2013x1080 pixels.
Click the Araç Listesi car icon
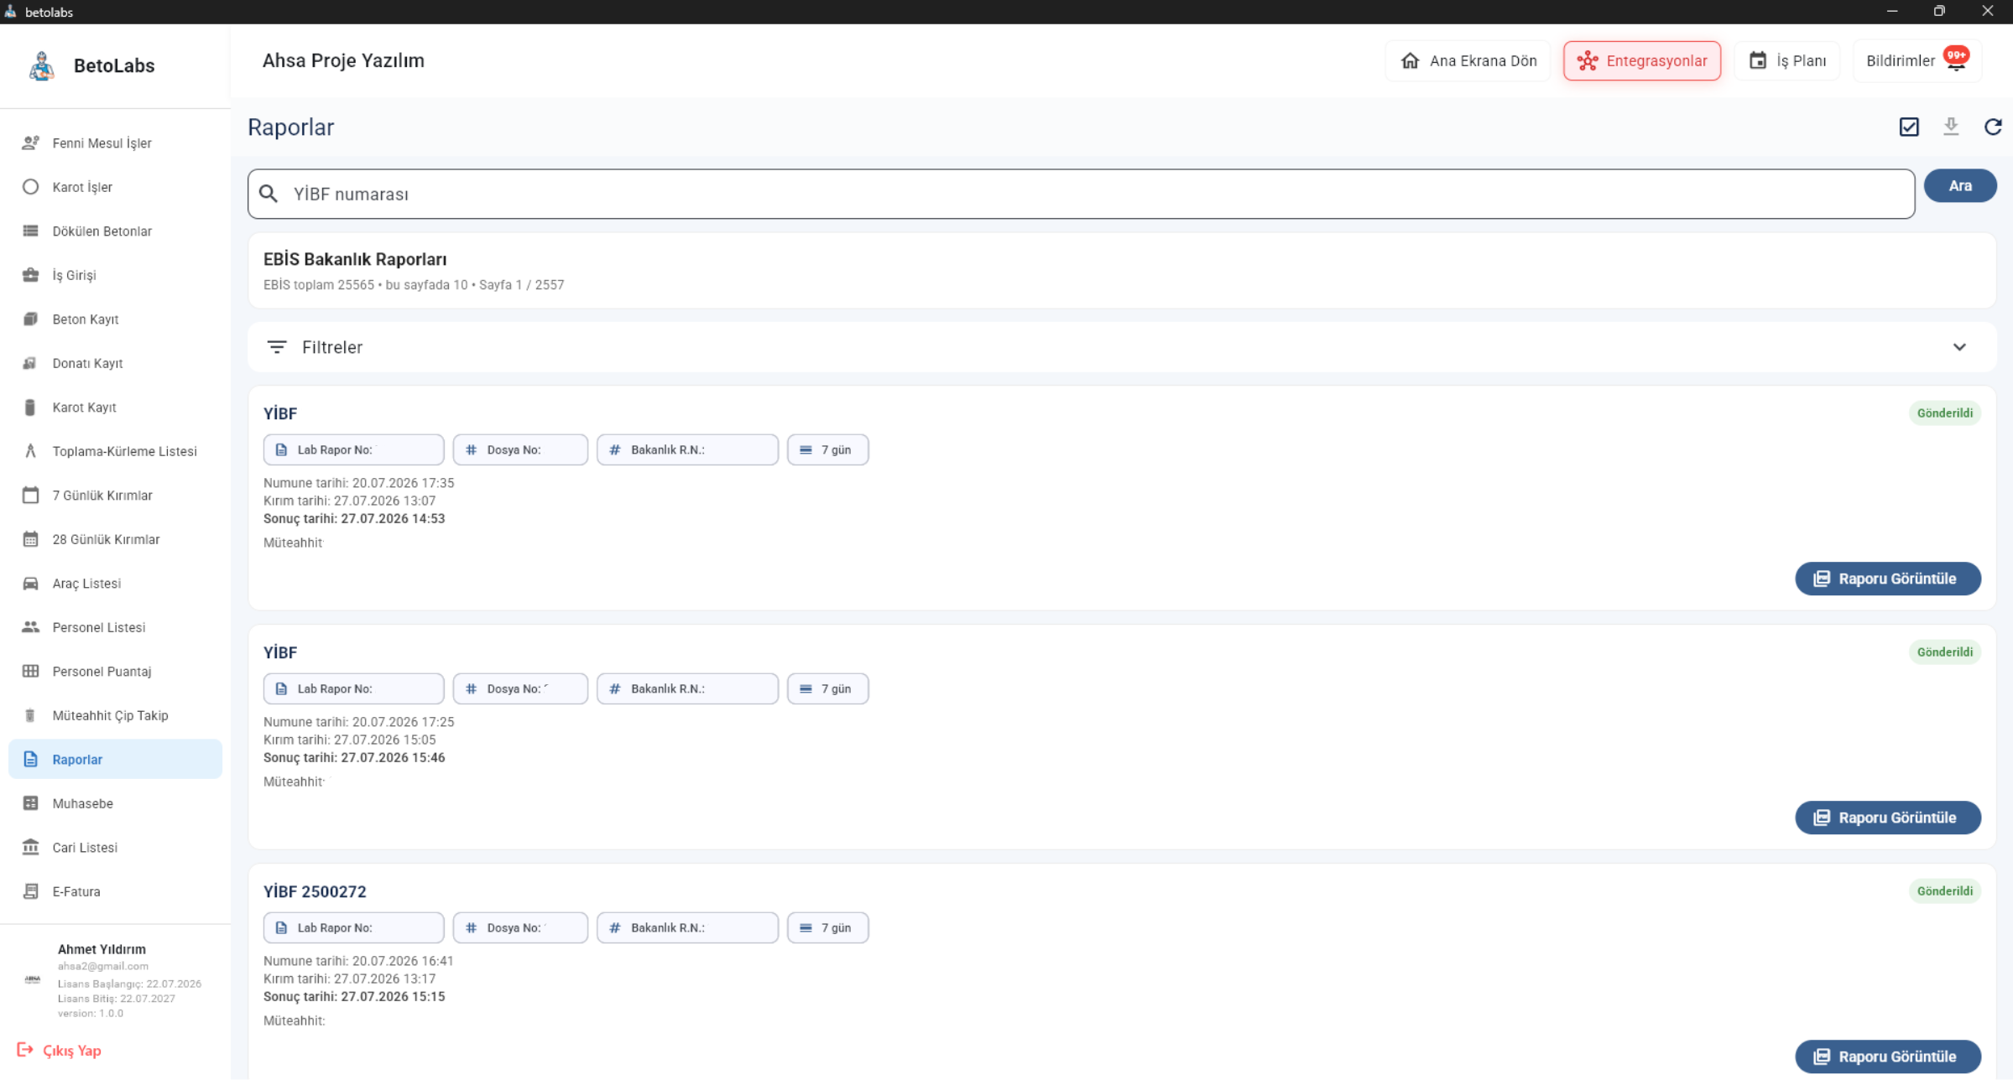tap(31, 584)
